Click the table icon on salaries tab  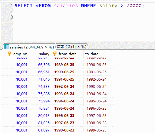click(x=7, y=46)
